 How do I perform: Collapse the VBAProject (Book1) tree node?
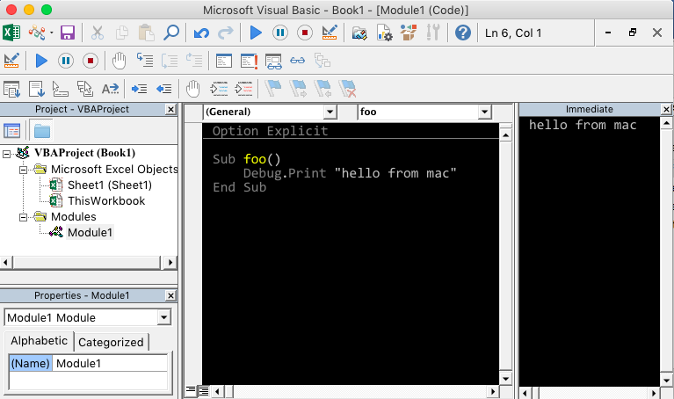pos(6,154)
